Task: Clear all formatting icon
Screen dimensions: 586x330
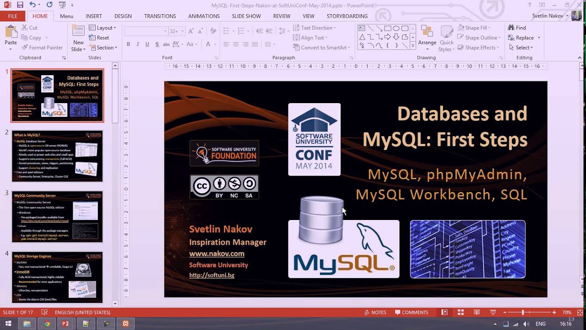Action: click(x=213, y=31)
